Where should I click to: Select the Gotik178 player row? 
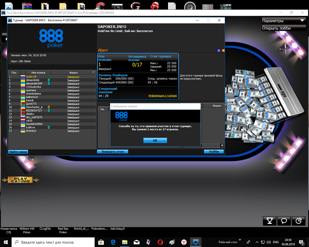[52, 77]
